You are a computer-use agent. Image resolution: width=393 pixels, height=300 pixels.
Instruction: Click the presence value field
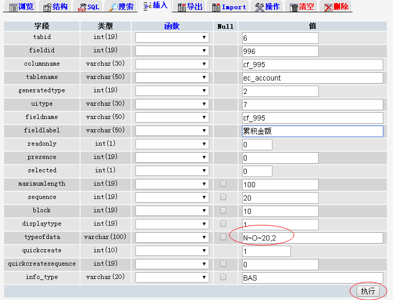click(280, 158)
